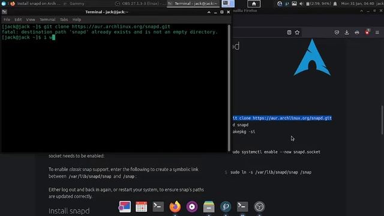Click the highlighted git clone command text

tap(282, 118)
